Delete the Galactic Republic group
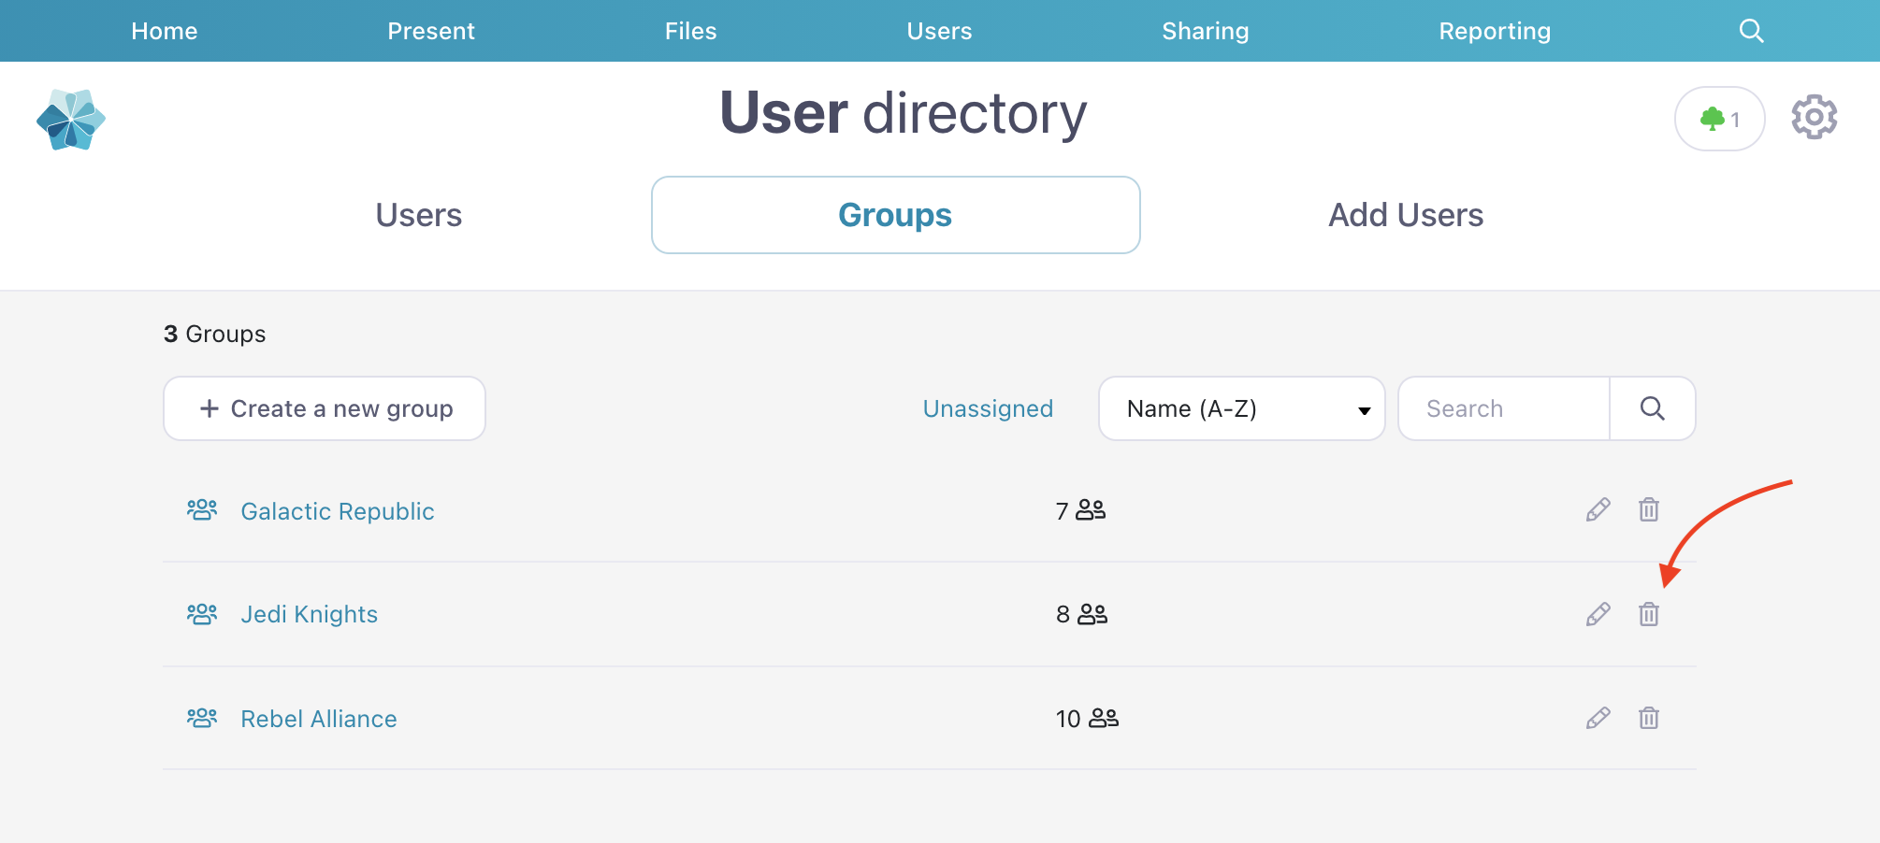 (x=1648, y=509)
